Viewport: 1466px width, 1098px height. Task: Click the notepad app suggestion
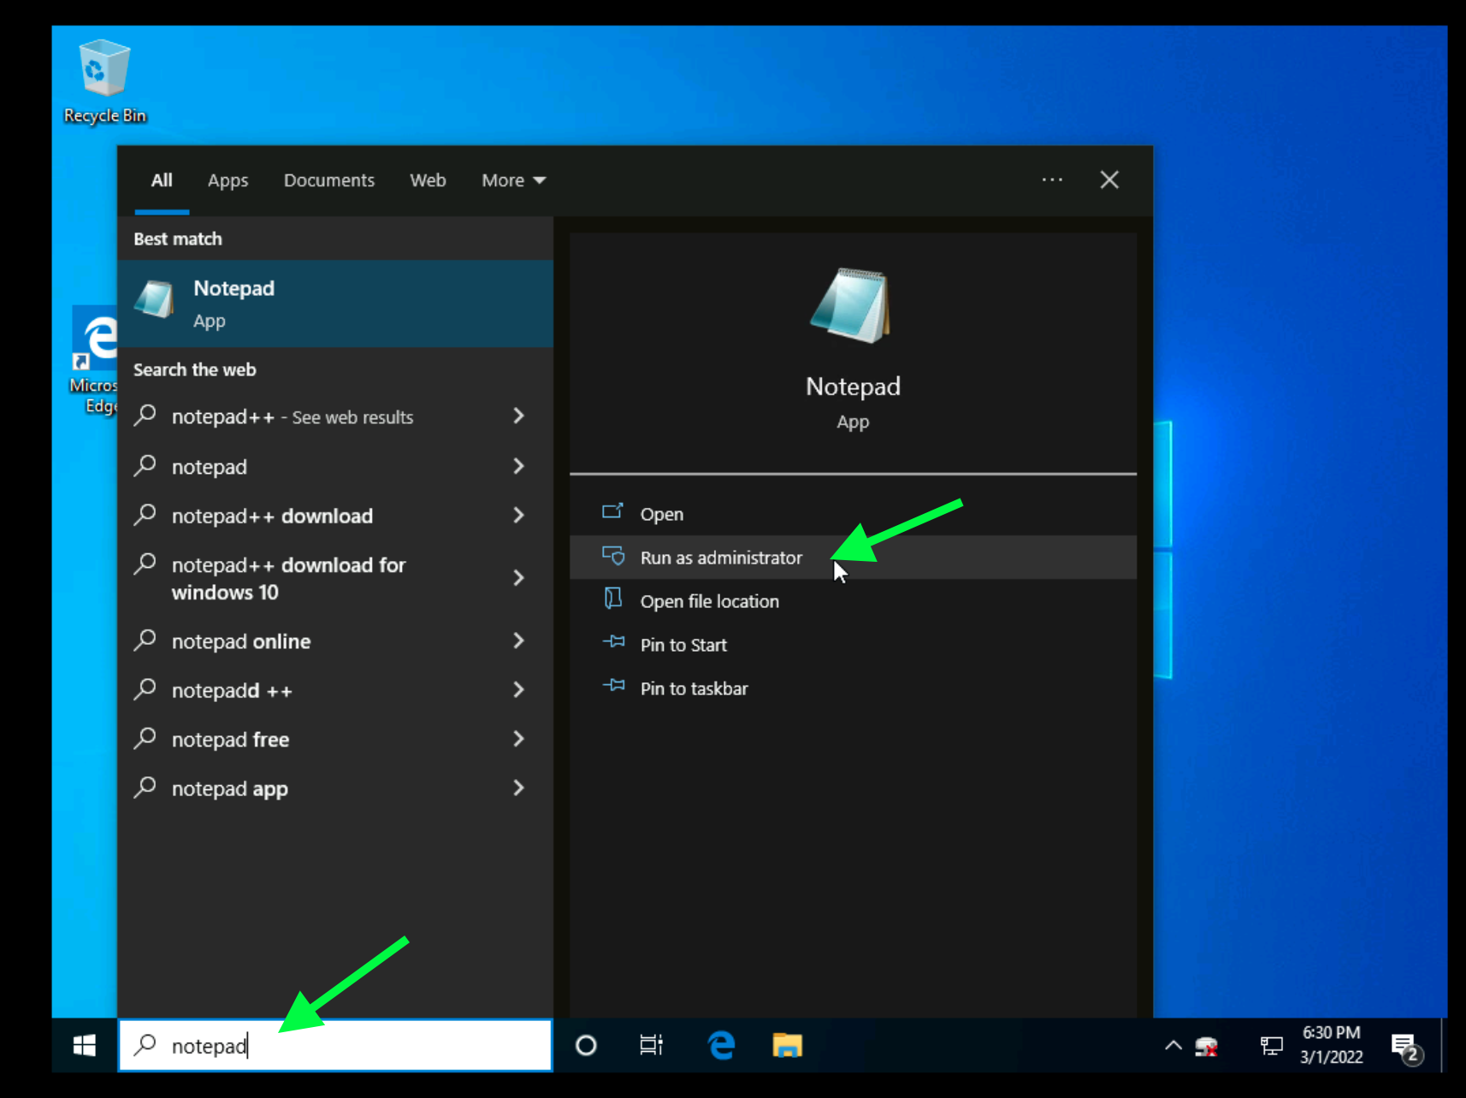pyautogui.click(x=335, y=788)
